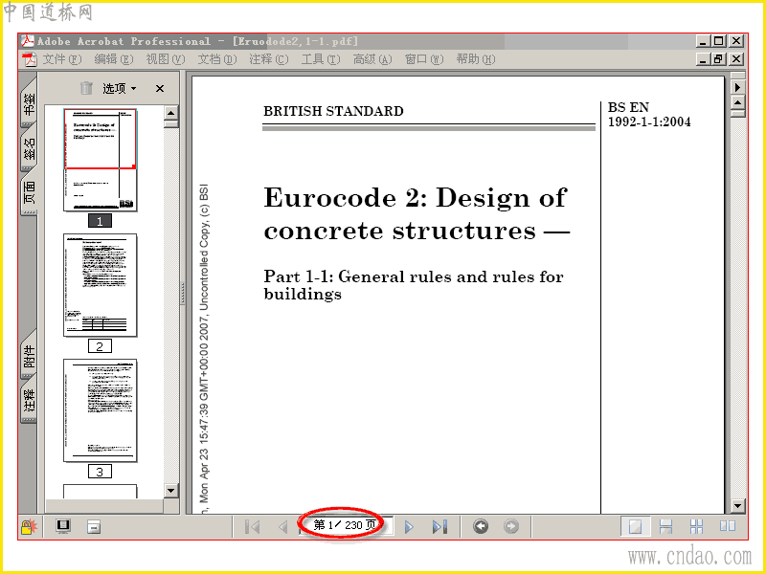This screenshot has width=766, height=574.
Task: Advance to next page arrow
Action: [x=410, y=527]
